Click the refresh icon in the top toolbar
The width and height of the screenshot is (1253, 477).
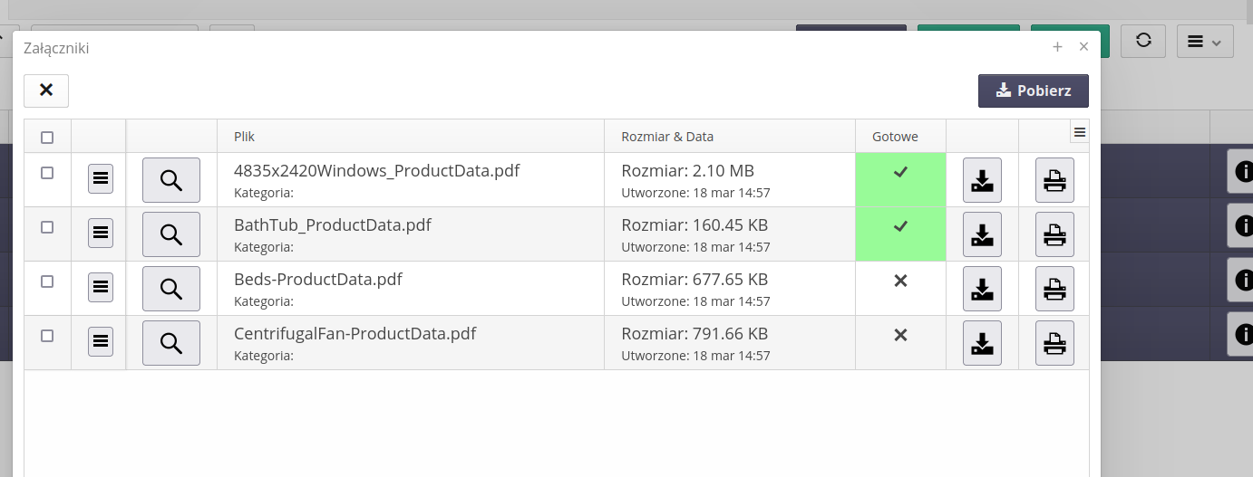(1143, 41)
